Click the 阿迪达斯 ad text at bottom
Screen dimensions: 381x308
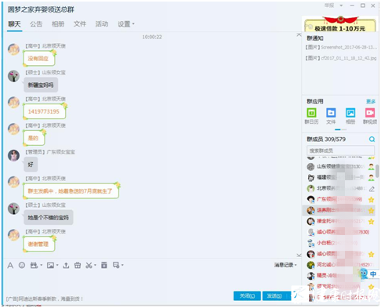(45, 299)
